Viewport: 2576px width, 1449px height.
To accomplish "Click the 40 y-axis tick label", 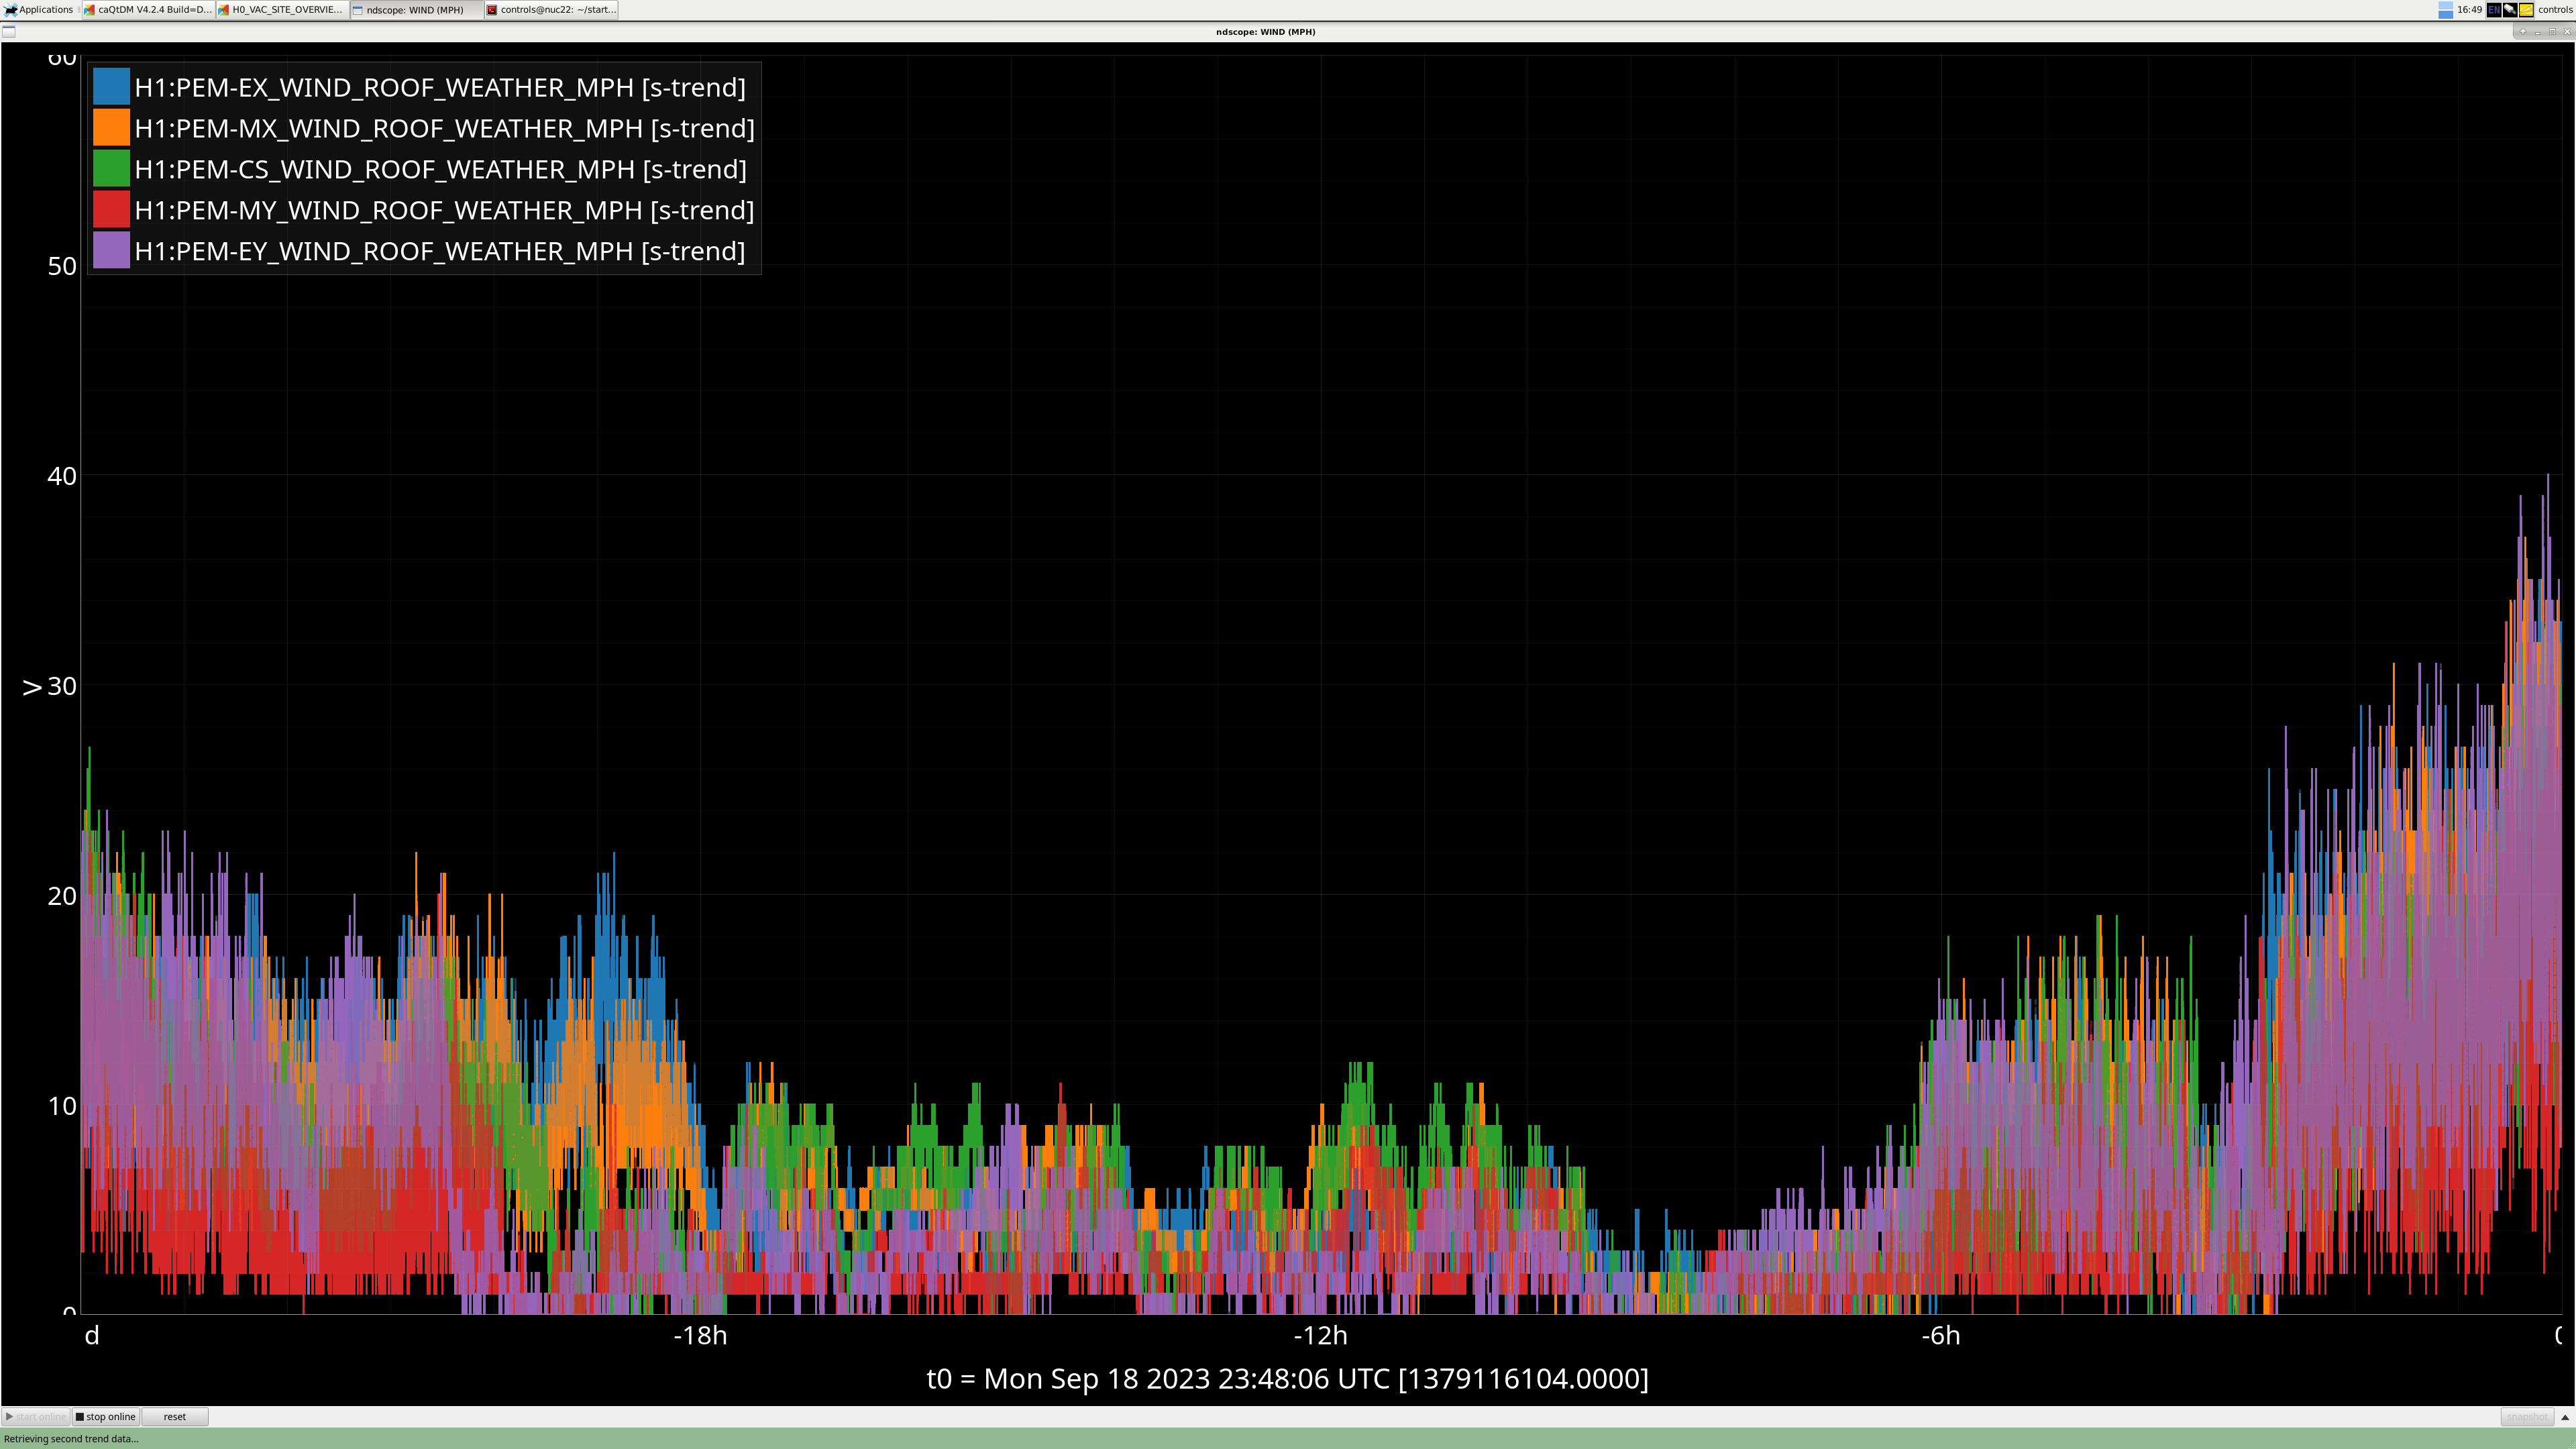I will [62, 476].
